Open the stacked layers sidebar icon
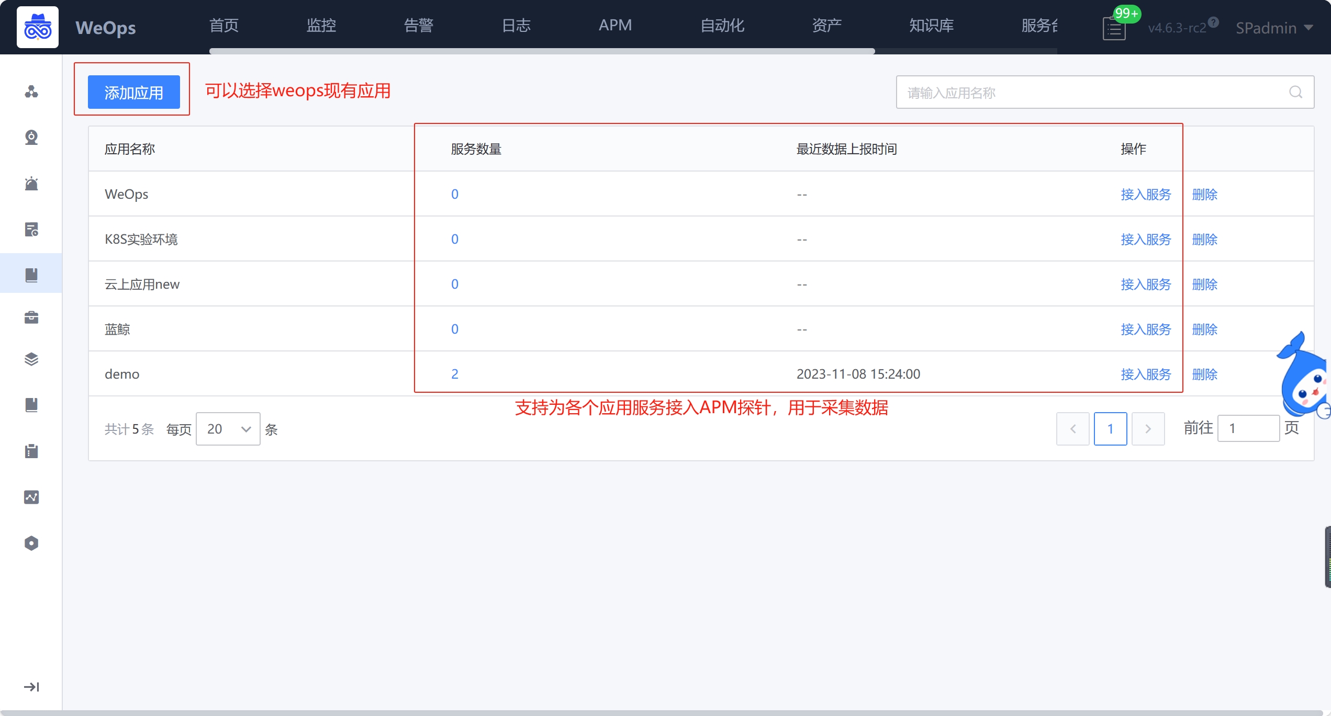The width and height of the screenshot is (1331, 716). click(x=31, y=359)
